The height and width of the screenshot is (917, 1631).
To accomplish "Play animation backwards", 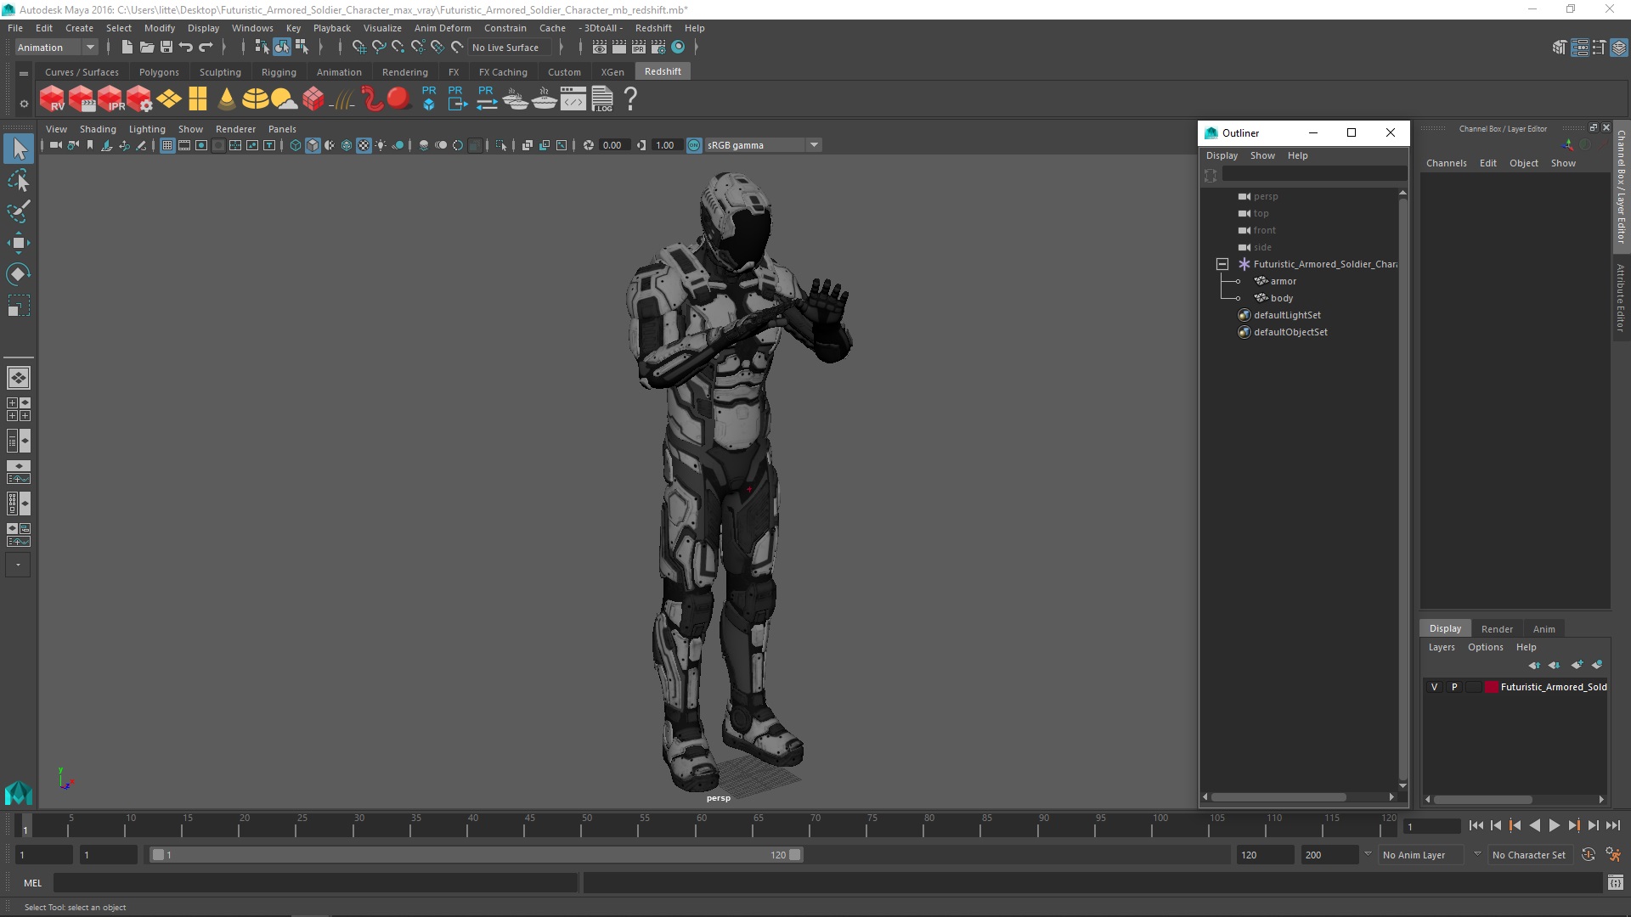I will pyautogui.click(x=1534, y=825).
